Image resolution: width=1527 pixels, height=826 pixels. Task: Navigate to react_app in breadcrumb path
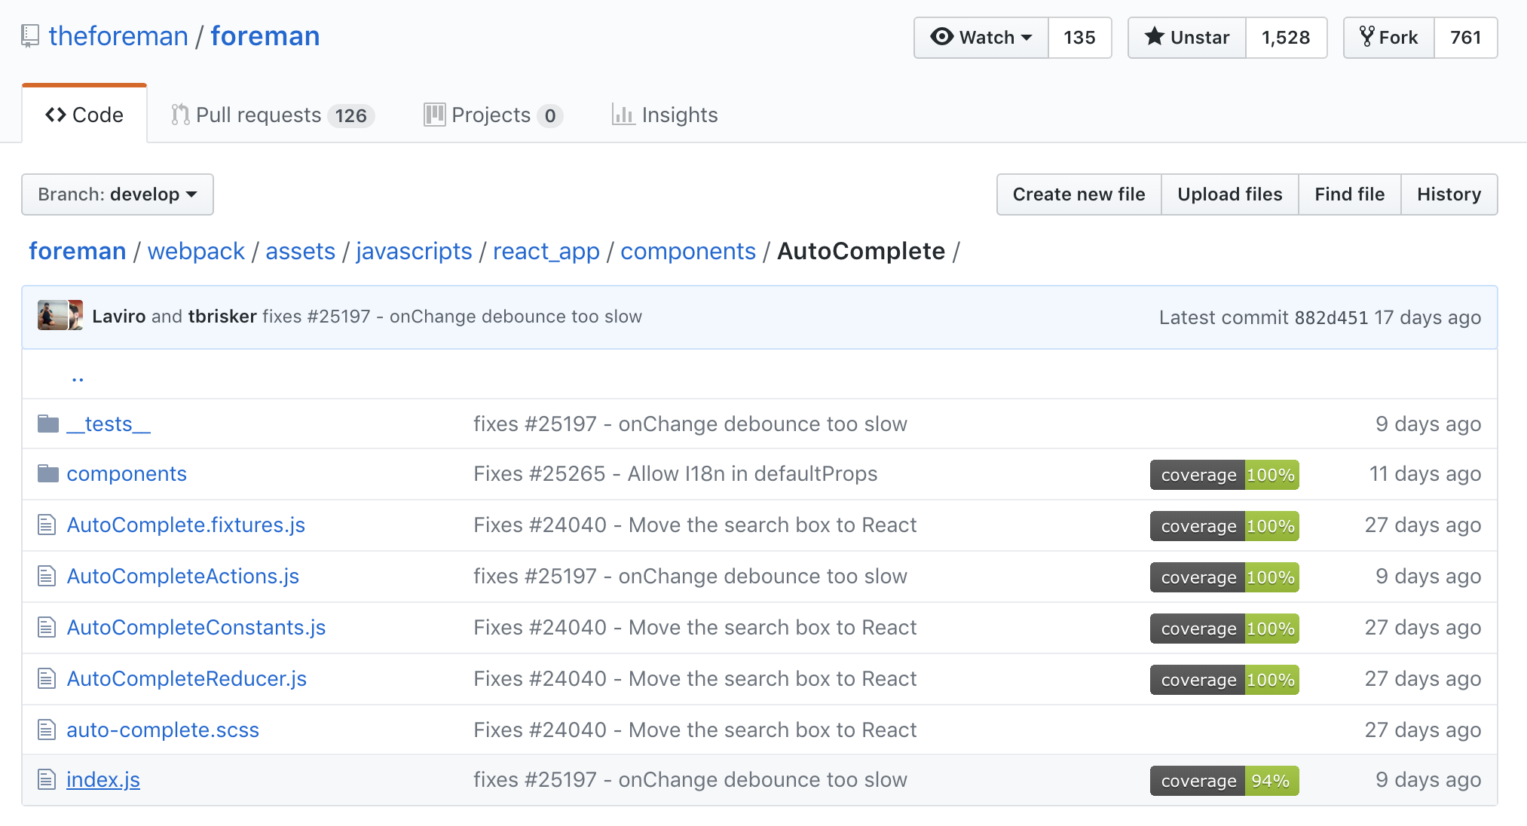546,251
